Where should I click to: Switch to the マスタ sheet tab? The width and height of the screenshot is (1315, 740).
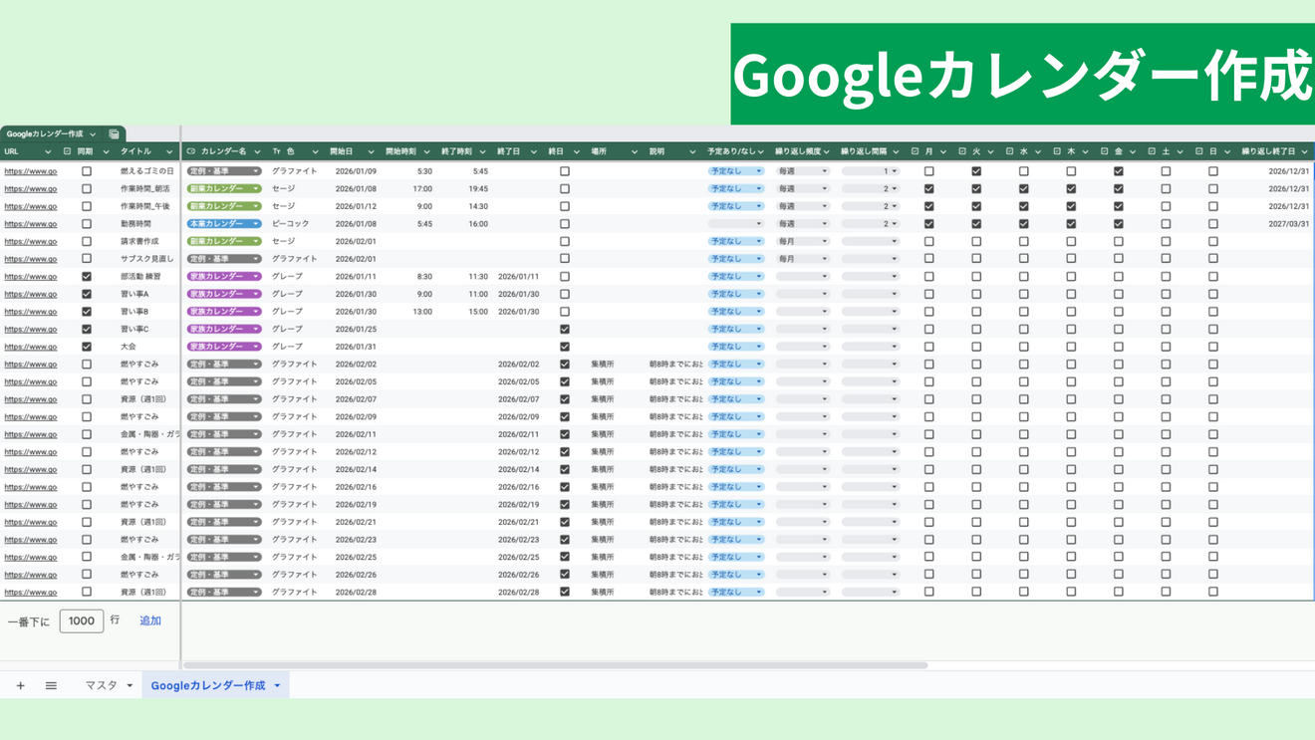point(101,685)
